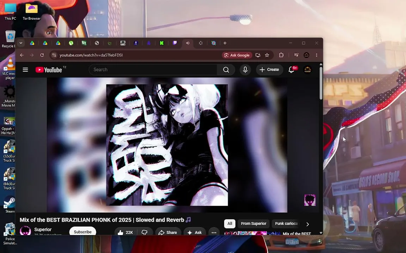Open a new browser tab
This screenshot has height=253, width=406.
[x=225, y=43]
